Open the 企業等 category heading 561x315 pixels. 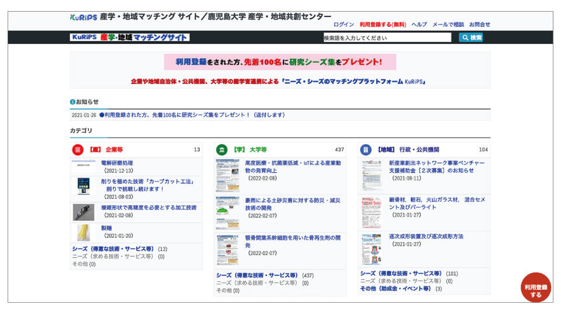tap(106, 150)
